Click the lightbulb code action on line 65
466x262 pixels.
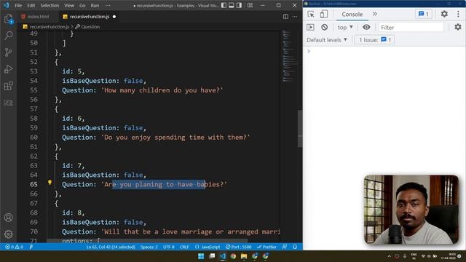(x=50, y=183)
